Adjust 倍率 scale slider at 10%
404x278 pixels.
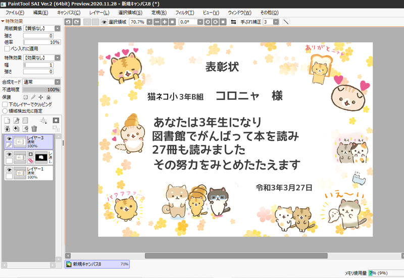[x=42, y=42]
